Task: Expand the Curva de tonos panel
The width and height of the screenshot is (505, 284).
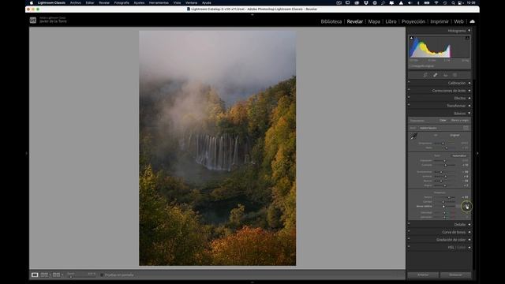Action: click(469, 232)
